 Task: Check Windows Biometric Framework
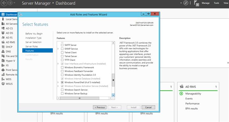click(x=62, y=67)
